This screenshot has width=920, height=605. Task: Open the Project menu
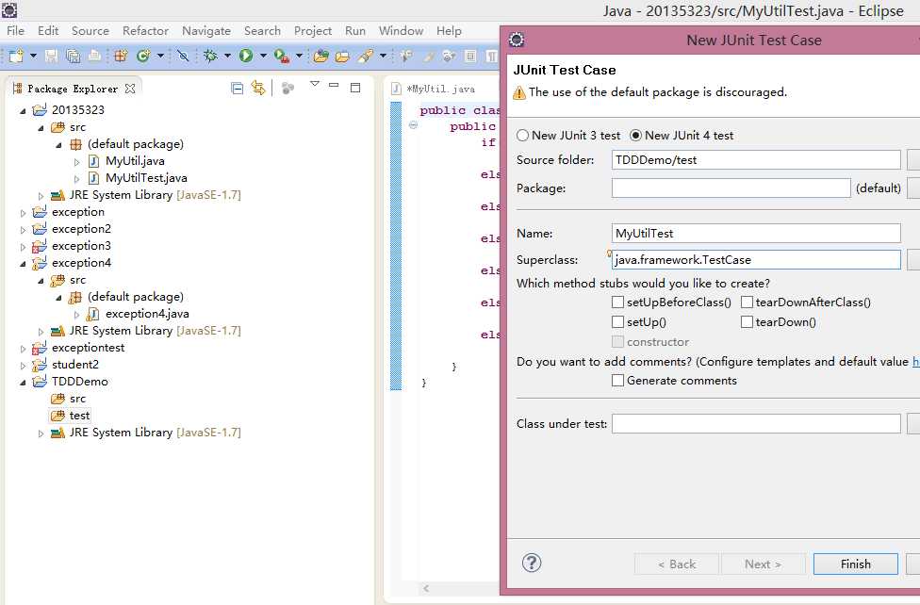coord(313,30)
